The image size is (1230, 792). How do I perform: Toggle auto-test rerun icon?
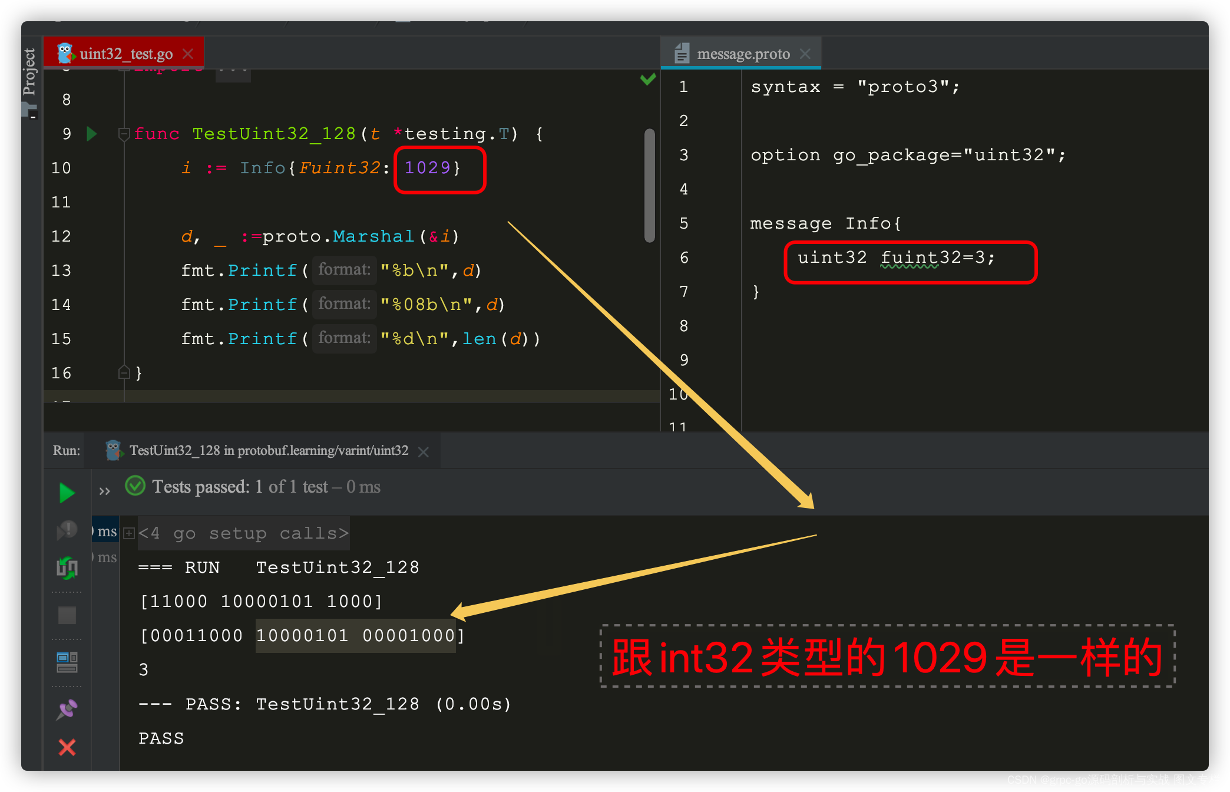[x=67, y=567]
